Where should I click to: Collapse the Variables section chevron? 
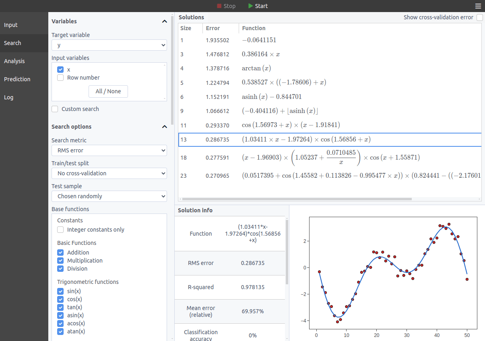tap(164, 21)
